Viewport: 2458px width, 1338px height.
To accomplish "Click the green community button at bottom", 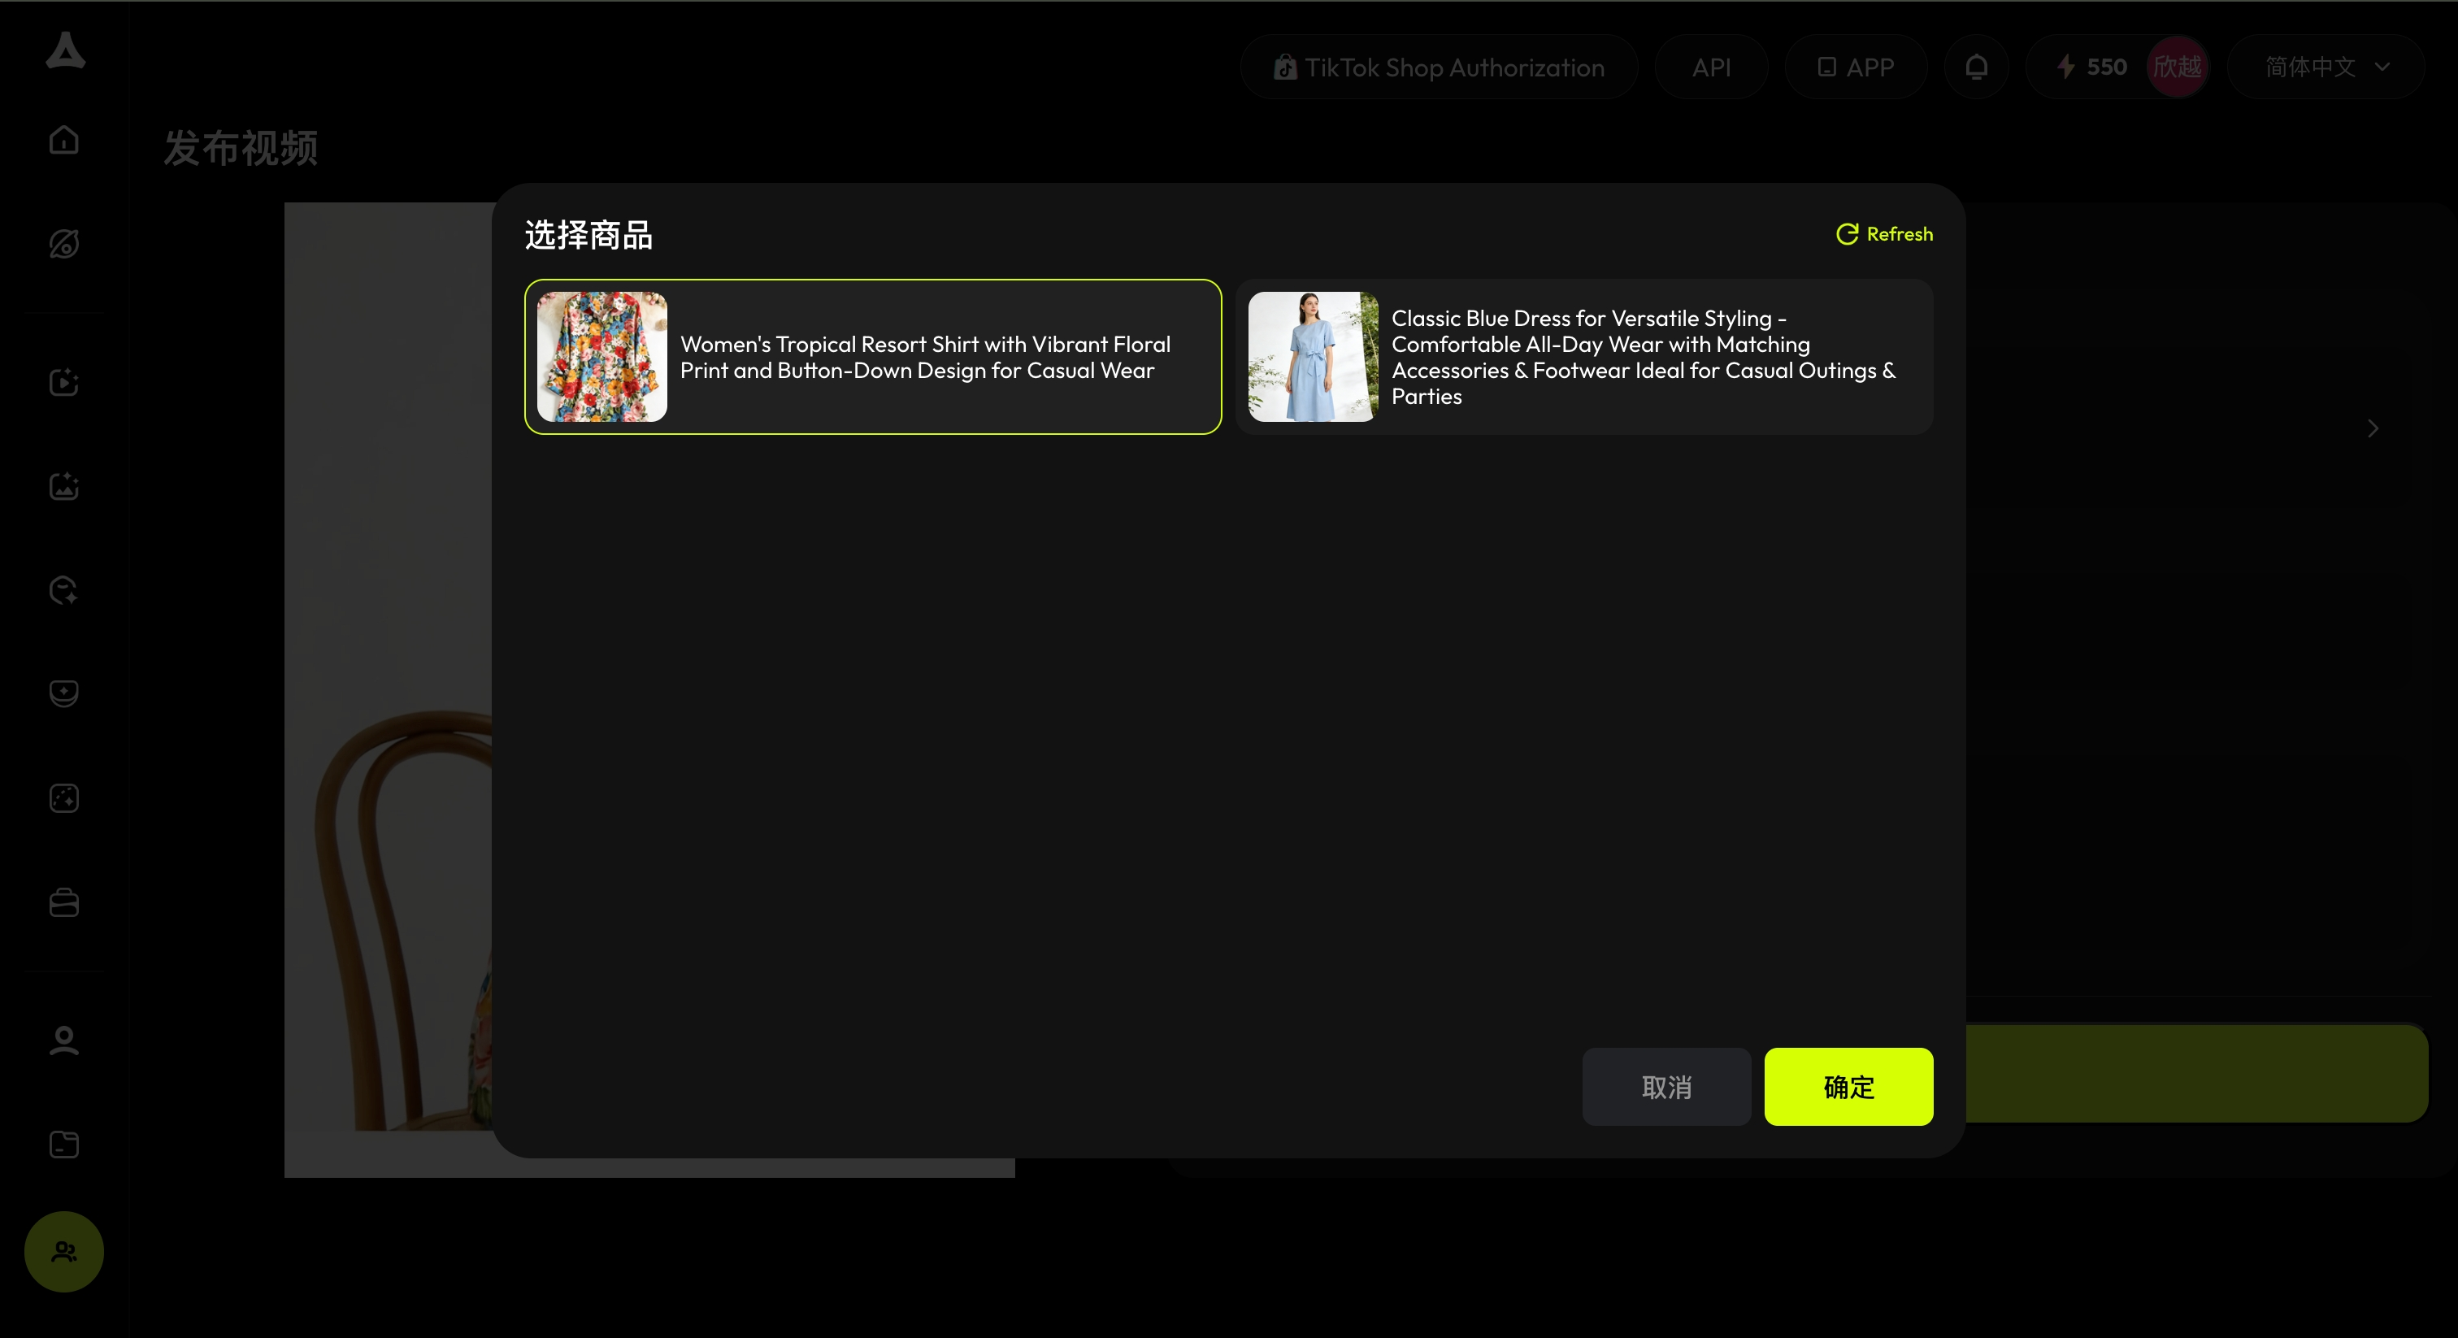I will (64, 1251).
